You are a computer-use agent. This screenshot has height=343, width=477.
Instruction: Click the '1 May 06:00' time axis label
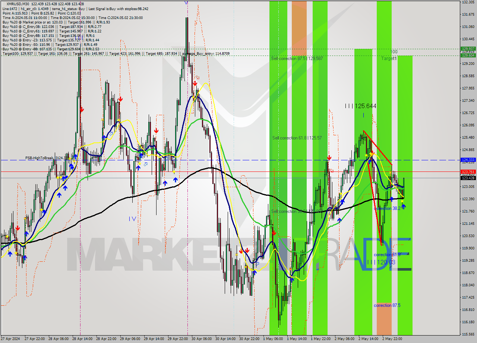(273, 339)
